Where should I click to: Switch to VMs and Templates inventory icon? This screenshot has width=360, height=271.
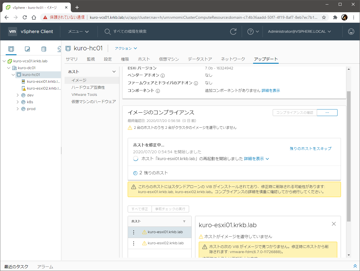click(27, 49)
